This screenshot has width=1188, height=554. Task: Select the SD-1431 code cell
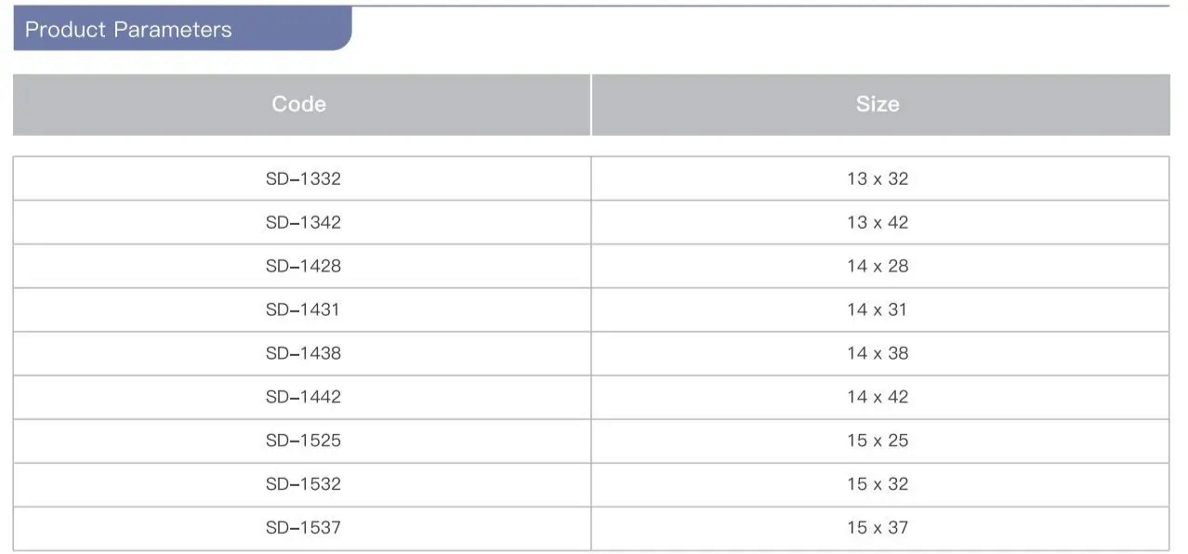pos(303,310)
